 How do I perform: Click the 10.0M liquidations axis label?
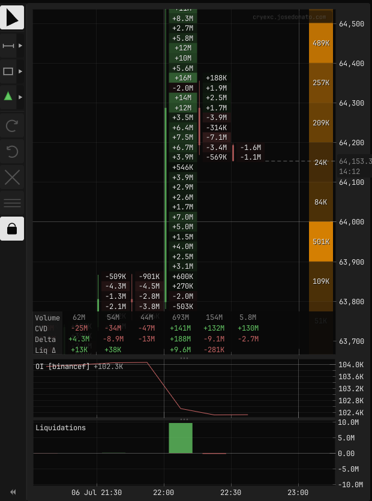[x=349, y=422]
